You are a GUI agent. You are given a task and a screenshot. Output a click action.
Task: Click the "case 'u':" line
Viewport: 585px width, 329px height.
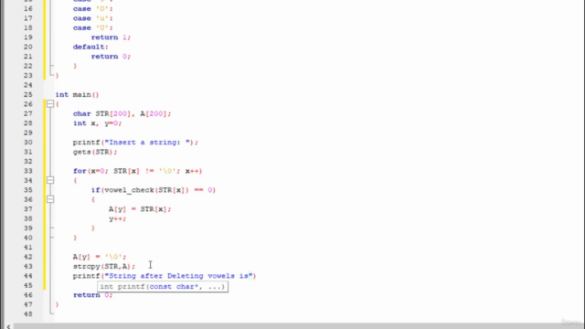coord(93,18)
